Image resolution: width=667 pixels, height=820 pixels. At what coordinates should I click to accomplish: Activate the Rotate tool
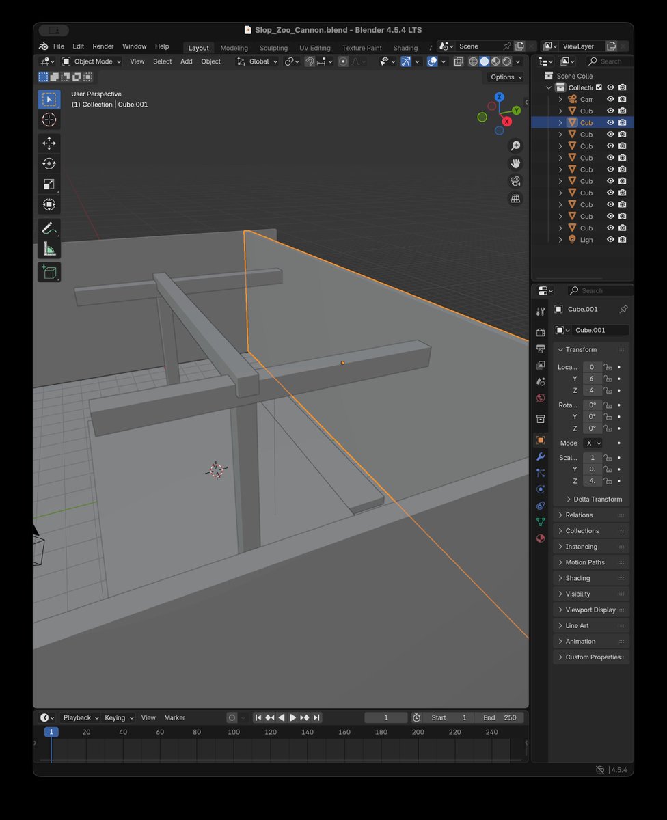click(x=49, y=163)
